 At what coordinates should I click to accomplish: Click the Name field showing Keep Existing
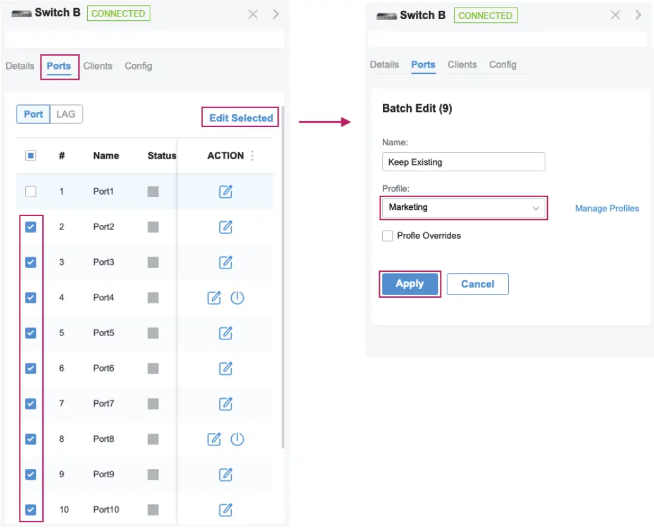463,162
